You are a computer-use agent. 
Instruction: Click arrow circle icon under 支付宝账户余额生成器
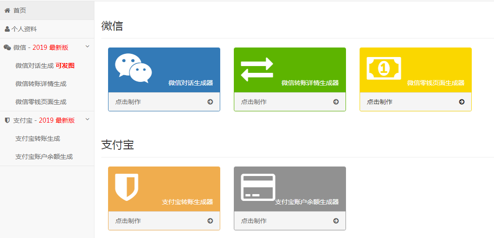point(336,221)
